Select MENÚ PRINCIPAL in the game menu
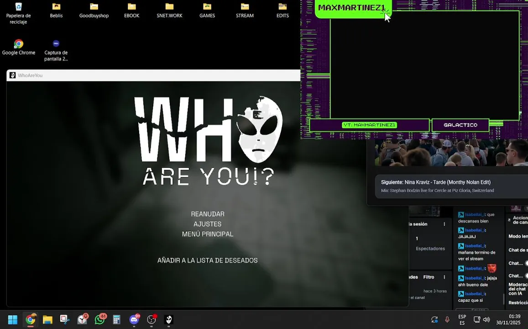The image size is (528, 329). (208, 234)
